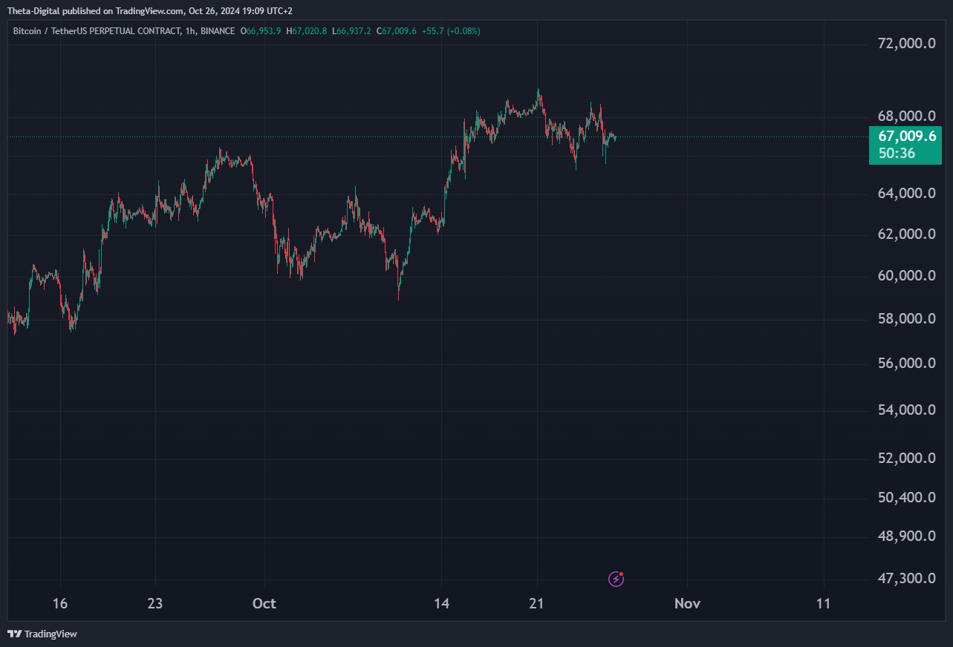Image resolution: width=953 pixels, height=647 pixels.
Task: Click the 48,900.0 price axis label
Action: pos(906,536)
